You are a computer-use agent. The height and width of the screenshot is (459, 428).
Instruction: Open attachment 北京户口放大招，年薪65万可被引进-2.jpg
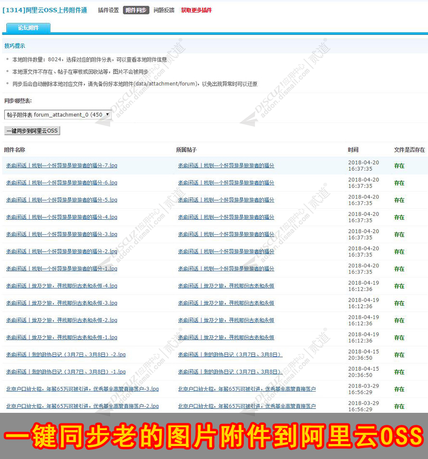(x=83, y=406)
